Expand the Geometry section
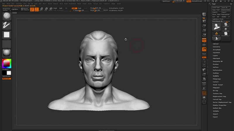 216,47
